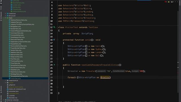The image size is (181, 102).
Task: Fold the VisitorTest class body at line 12
Action: (57, 27)
